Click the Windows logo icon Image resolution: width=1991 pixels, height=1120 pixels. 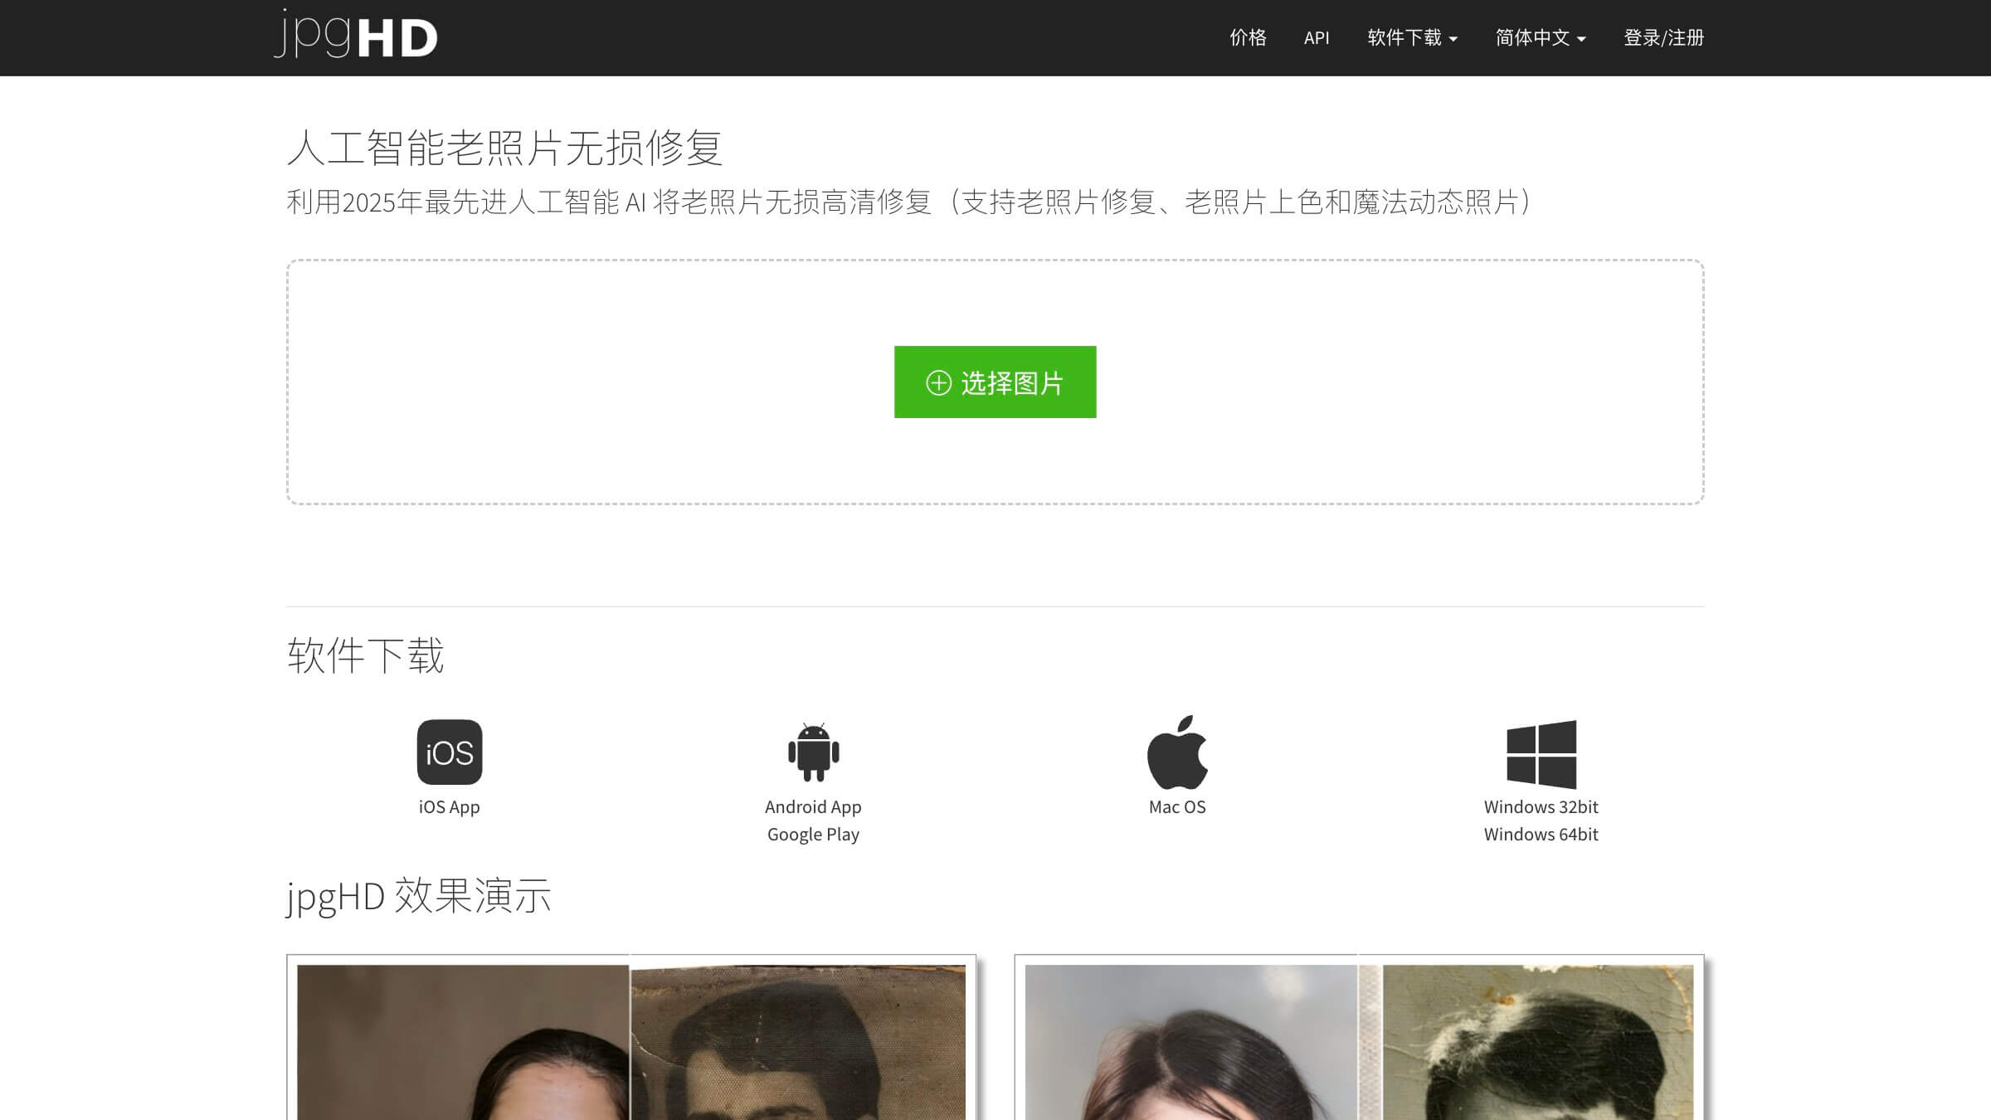click(1541, 753)
